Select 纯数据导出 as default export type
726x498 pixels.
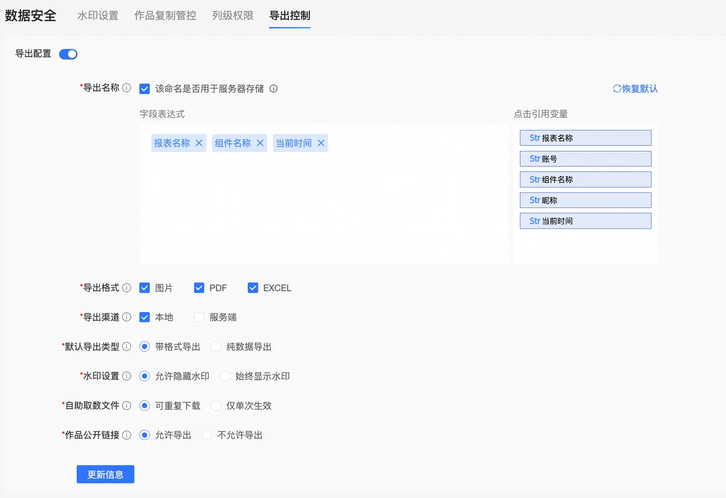215,347
